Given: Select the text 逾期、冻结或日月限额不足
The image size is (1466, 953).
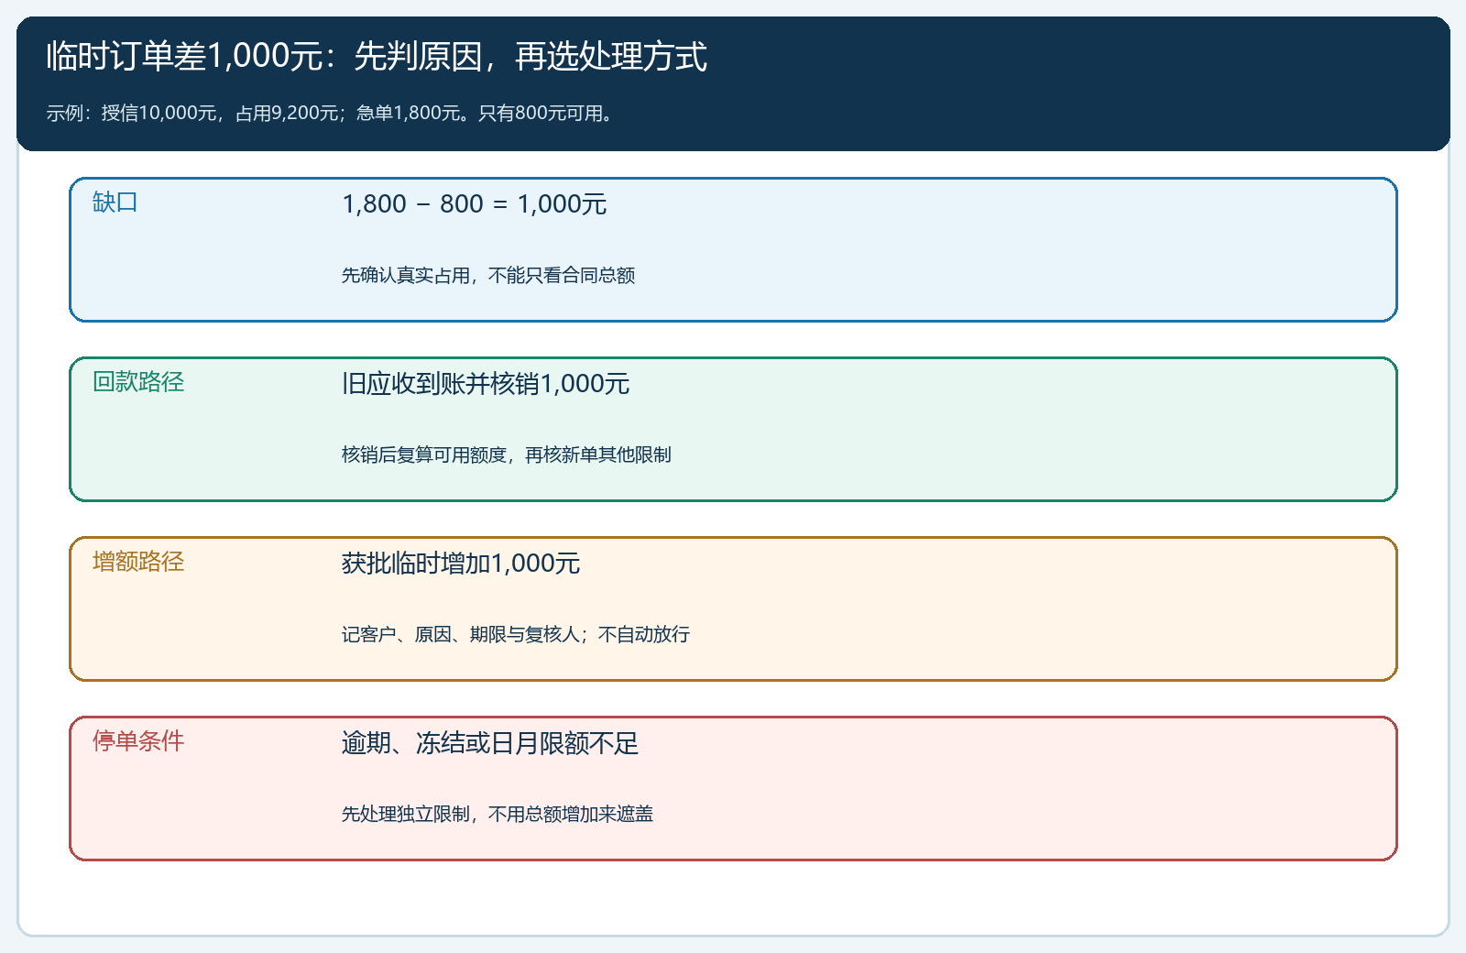Looking at the screenshot, I should click(x=490, y=743).
